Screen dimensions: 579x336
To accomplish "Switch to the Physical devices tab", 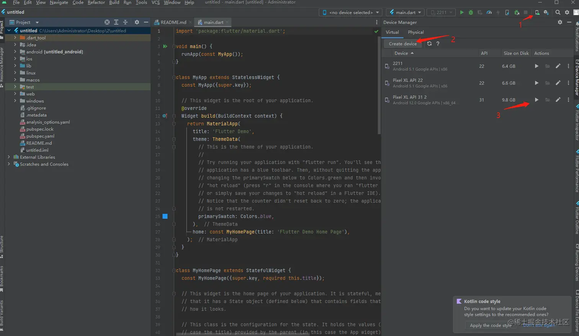I will point(415,32).
